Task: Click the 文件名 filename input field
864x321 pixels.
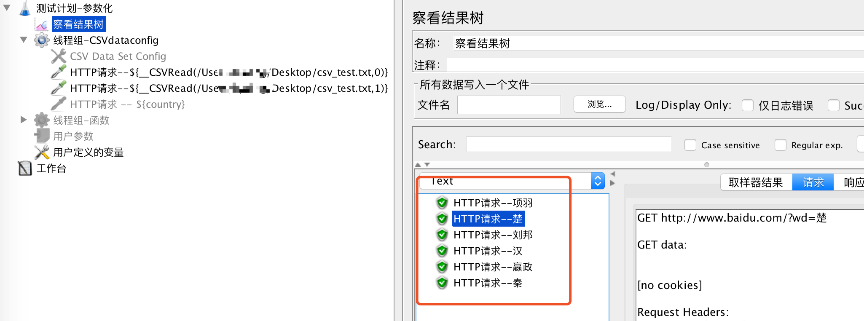Action: click(x=509, y=105)
